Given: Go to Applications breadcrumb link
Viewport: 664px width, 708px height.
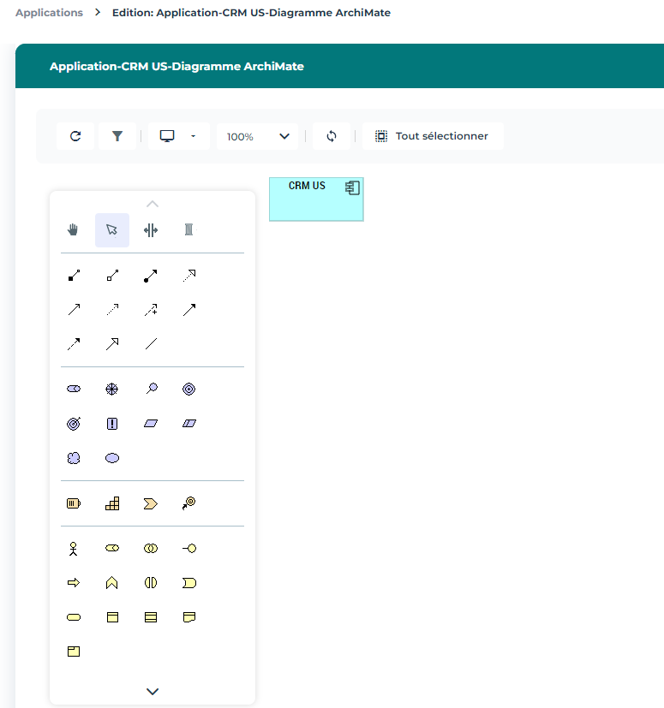Looking at the screenshot, I should [49, 13].
